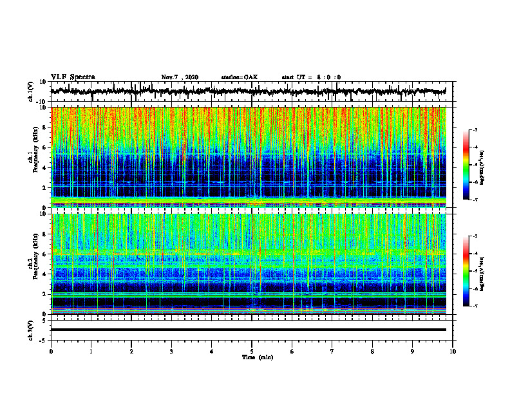This screenshot has width=510, height=394.
Task: Click the ch.3(V) flat black trace
Action: click(x=249, y=330)
